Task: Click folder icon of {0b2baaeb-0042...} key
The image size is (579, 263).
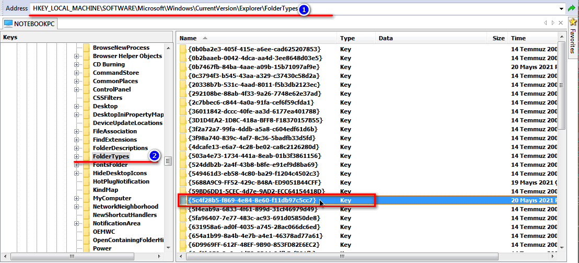Action: coord(183,58)
